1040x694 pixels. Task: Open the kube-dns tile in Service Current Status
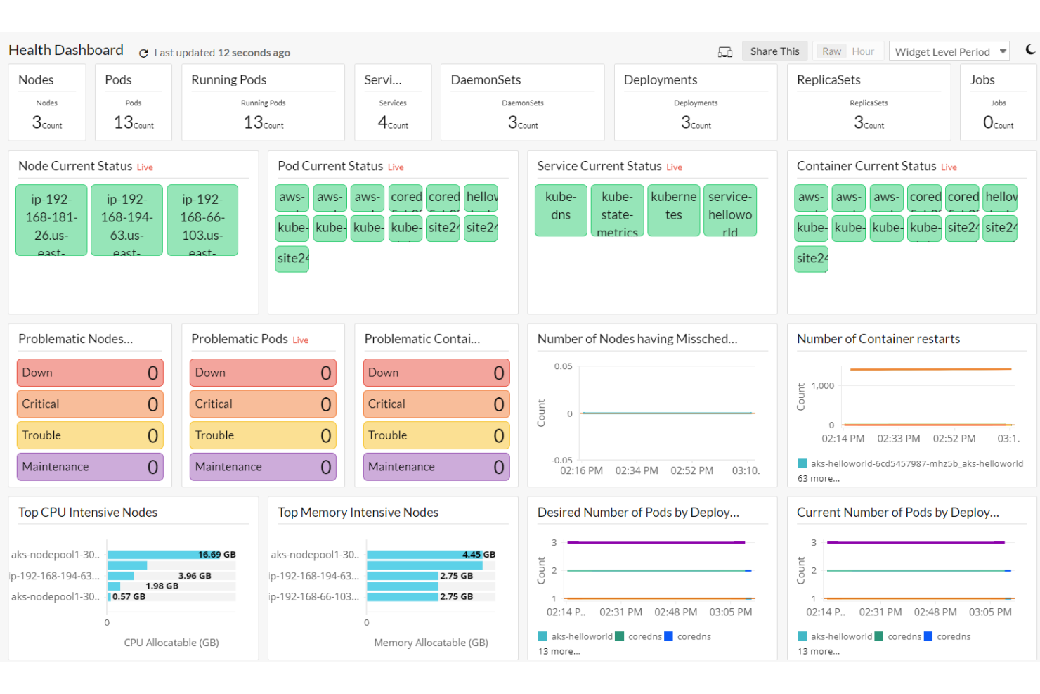[561, 210]
